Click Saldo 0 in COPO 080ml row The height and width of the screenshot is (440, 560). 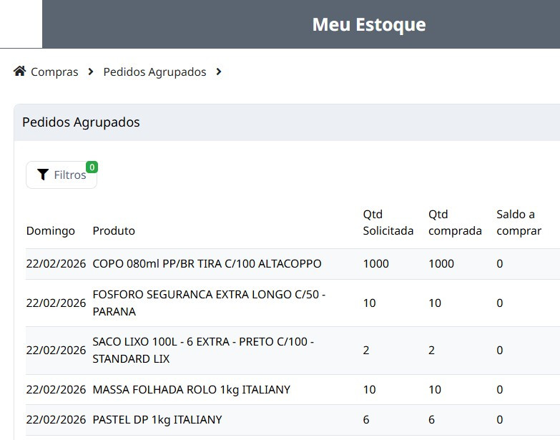coord(500,263)
